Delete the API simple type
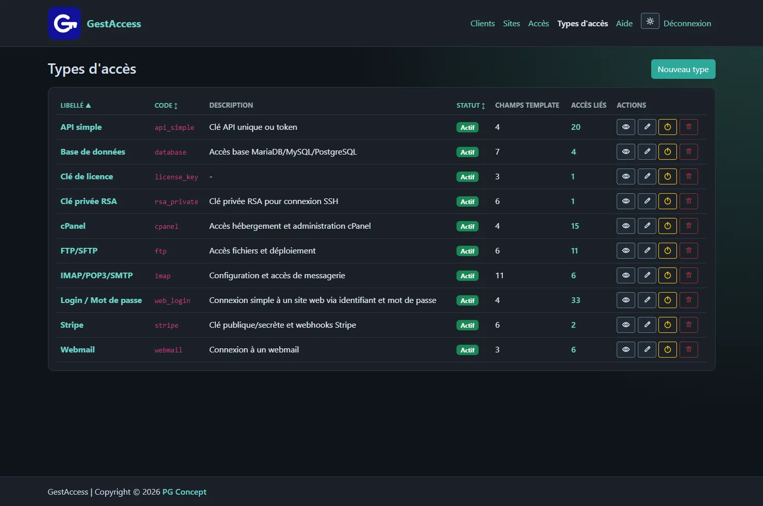Screen dimensions: 763x506 [689, 127]
